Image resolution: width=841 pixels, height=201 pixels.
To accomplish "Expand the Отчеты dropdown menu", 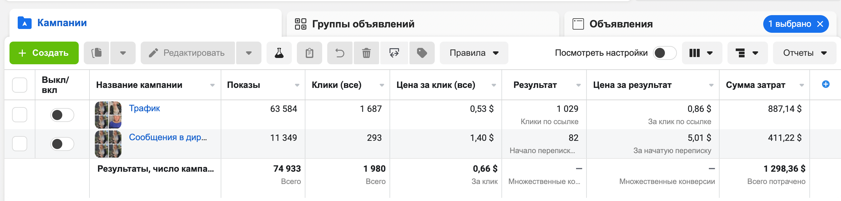I will click(804, 53).
